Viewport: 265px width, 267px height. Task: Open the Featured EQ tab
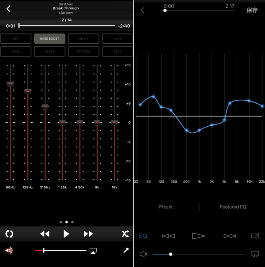coord(233,207)
